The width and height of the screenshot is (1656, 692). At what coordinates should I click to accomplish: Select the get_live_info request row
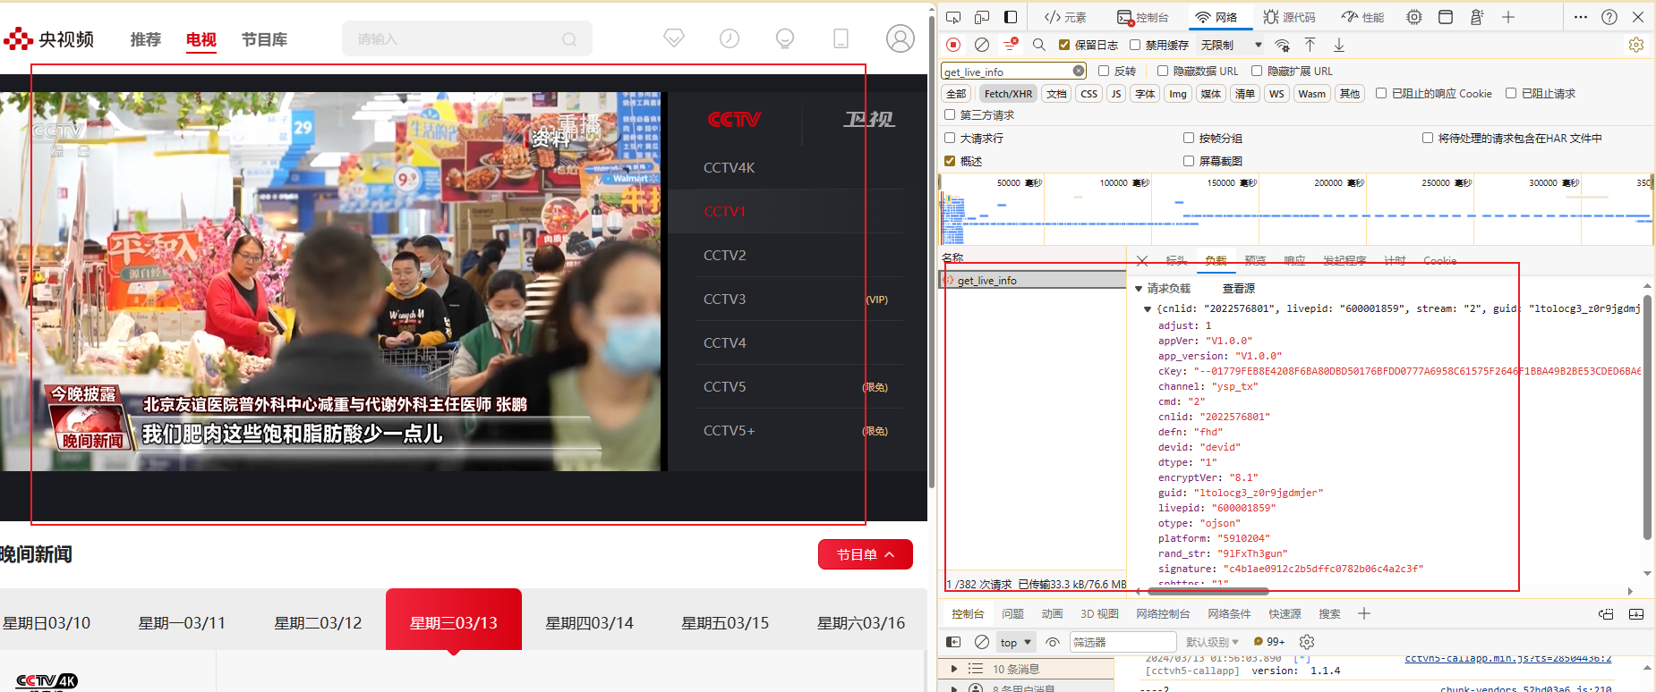[x=1032, y=281]
